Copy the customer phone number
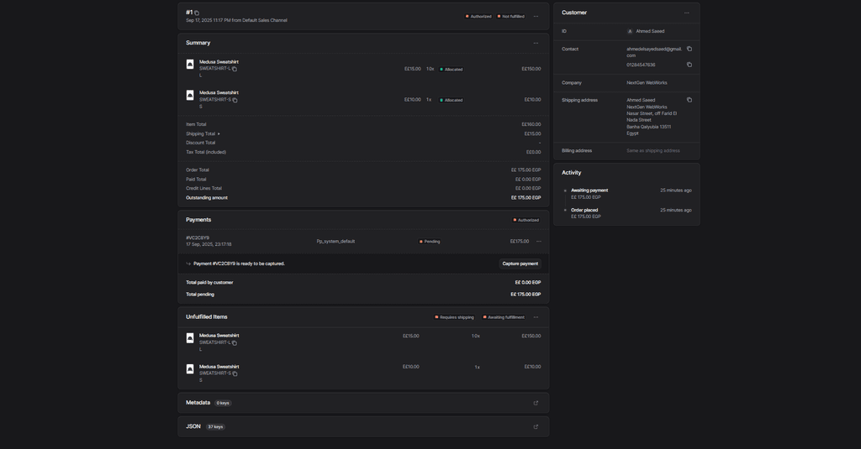Screen dimensions: 861x449 [x=689, y=65]
